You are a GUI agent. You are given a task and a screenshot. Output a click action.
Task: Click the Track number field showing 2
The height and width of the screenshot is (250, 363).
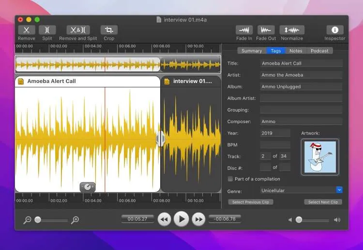pyautogui.click(x=265, y=156)
